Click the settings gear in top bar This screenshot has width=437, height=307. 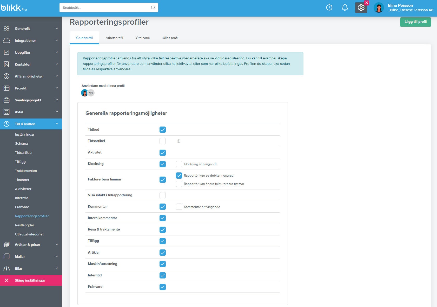[361, 8]
